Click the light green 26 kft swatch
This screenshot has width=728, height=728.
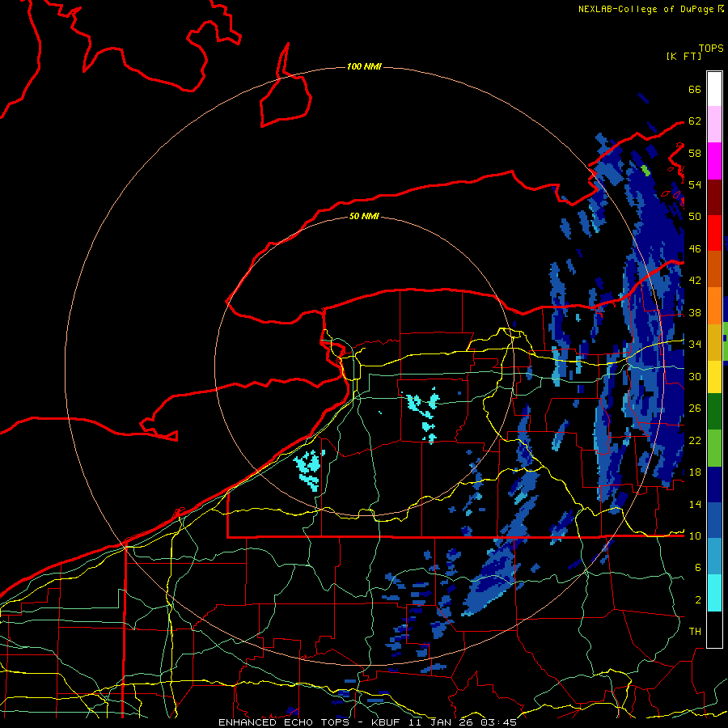pyautogui.click(x=714, y=448)
